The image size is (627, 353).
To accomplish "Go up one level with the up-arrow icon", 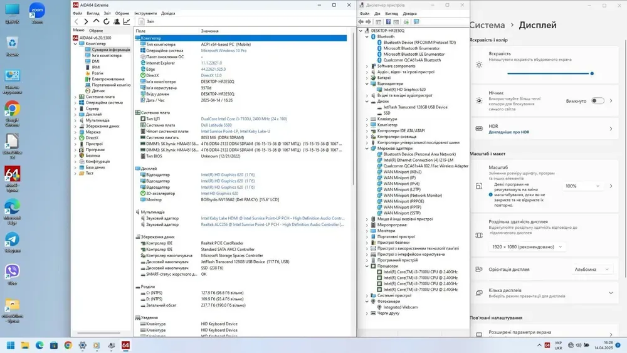I will [x=97, y=21].
